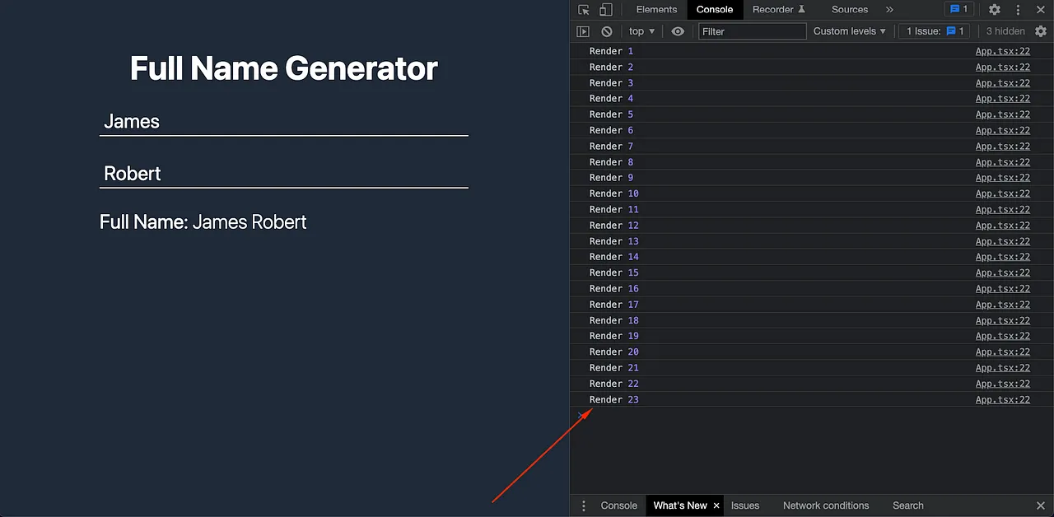Open the Custom levels dropdown
The image size is (1054, 517).
(849, 30)
